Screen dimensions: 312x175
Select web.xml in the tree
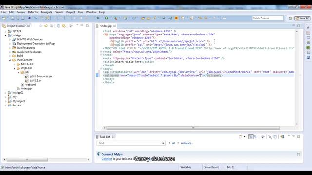(x=30, y=85)
